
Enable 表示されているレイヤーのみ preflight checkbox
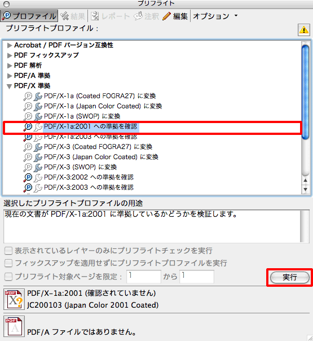click(x=8, y=251)
